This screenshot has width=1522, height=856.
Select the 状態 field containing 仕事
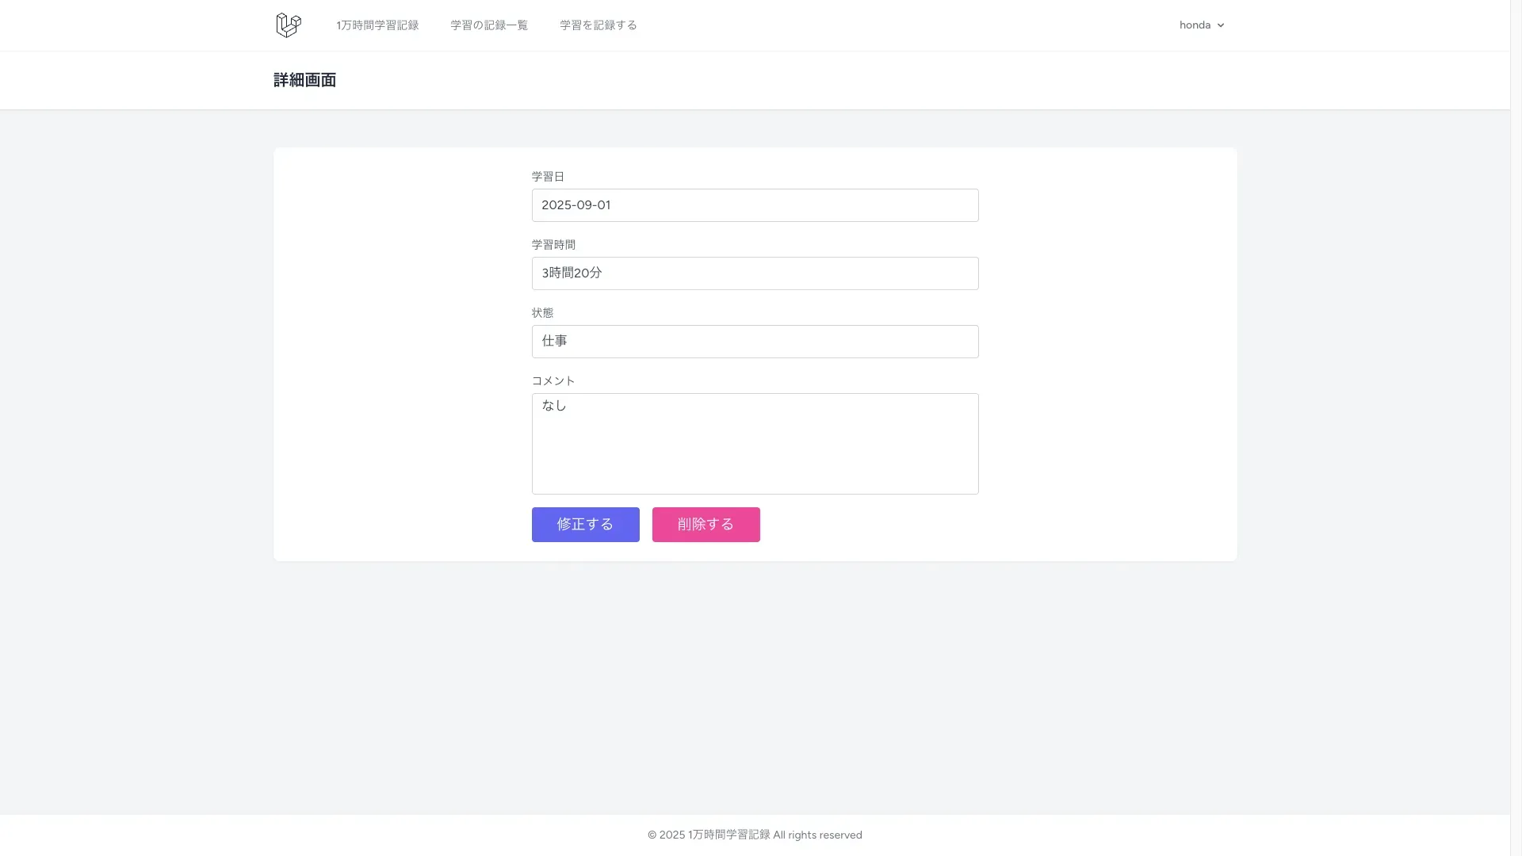pos(755,342)
